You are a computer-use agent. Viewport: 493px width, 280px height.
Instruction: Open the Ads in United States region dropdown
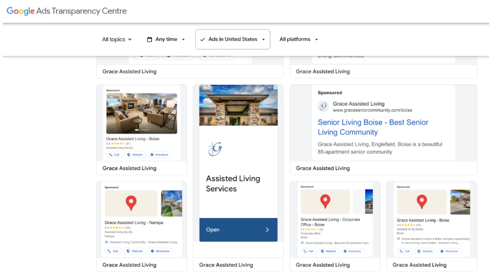click(233, 39)
